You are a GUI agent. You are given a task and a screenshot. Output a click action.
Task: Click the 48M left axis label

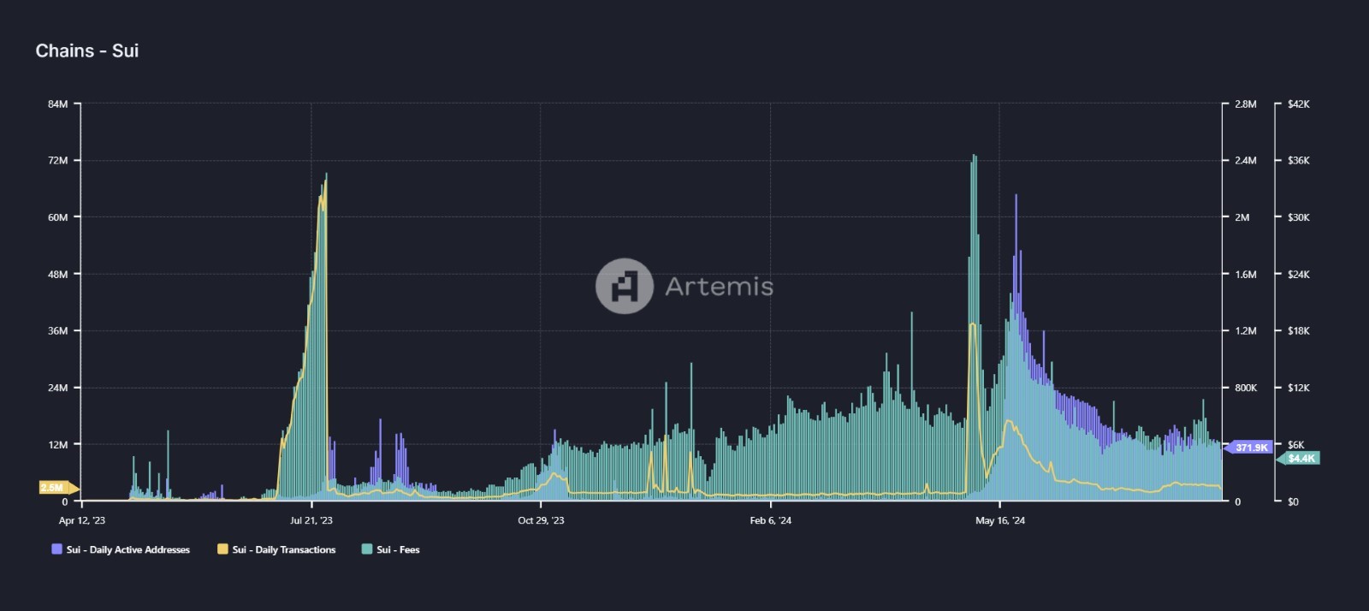click(57, 275)
